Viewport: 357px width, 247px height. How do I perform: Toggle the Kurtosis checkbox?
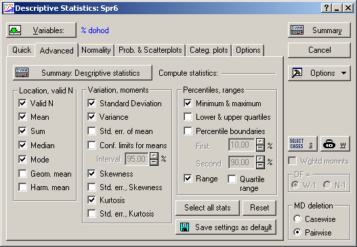click(91, 200)
